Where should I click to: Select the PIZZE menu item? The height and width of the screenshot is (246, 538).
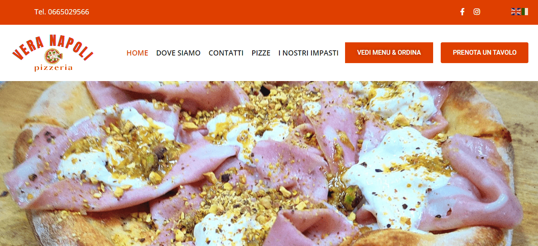261,53
